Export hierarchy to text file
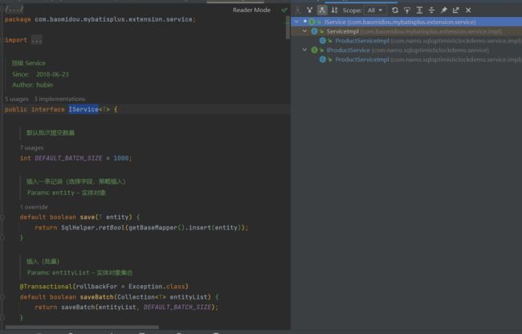The height and width of the screenshot is (334, 522). [x=456, y=10]
